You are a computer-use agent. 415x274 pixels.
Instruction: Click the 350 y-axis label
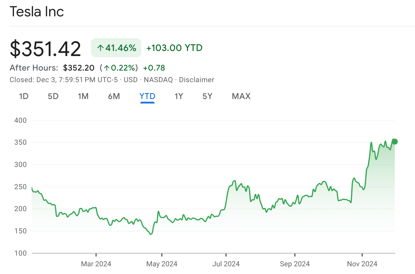(x=21, y=142)
